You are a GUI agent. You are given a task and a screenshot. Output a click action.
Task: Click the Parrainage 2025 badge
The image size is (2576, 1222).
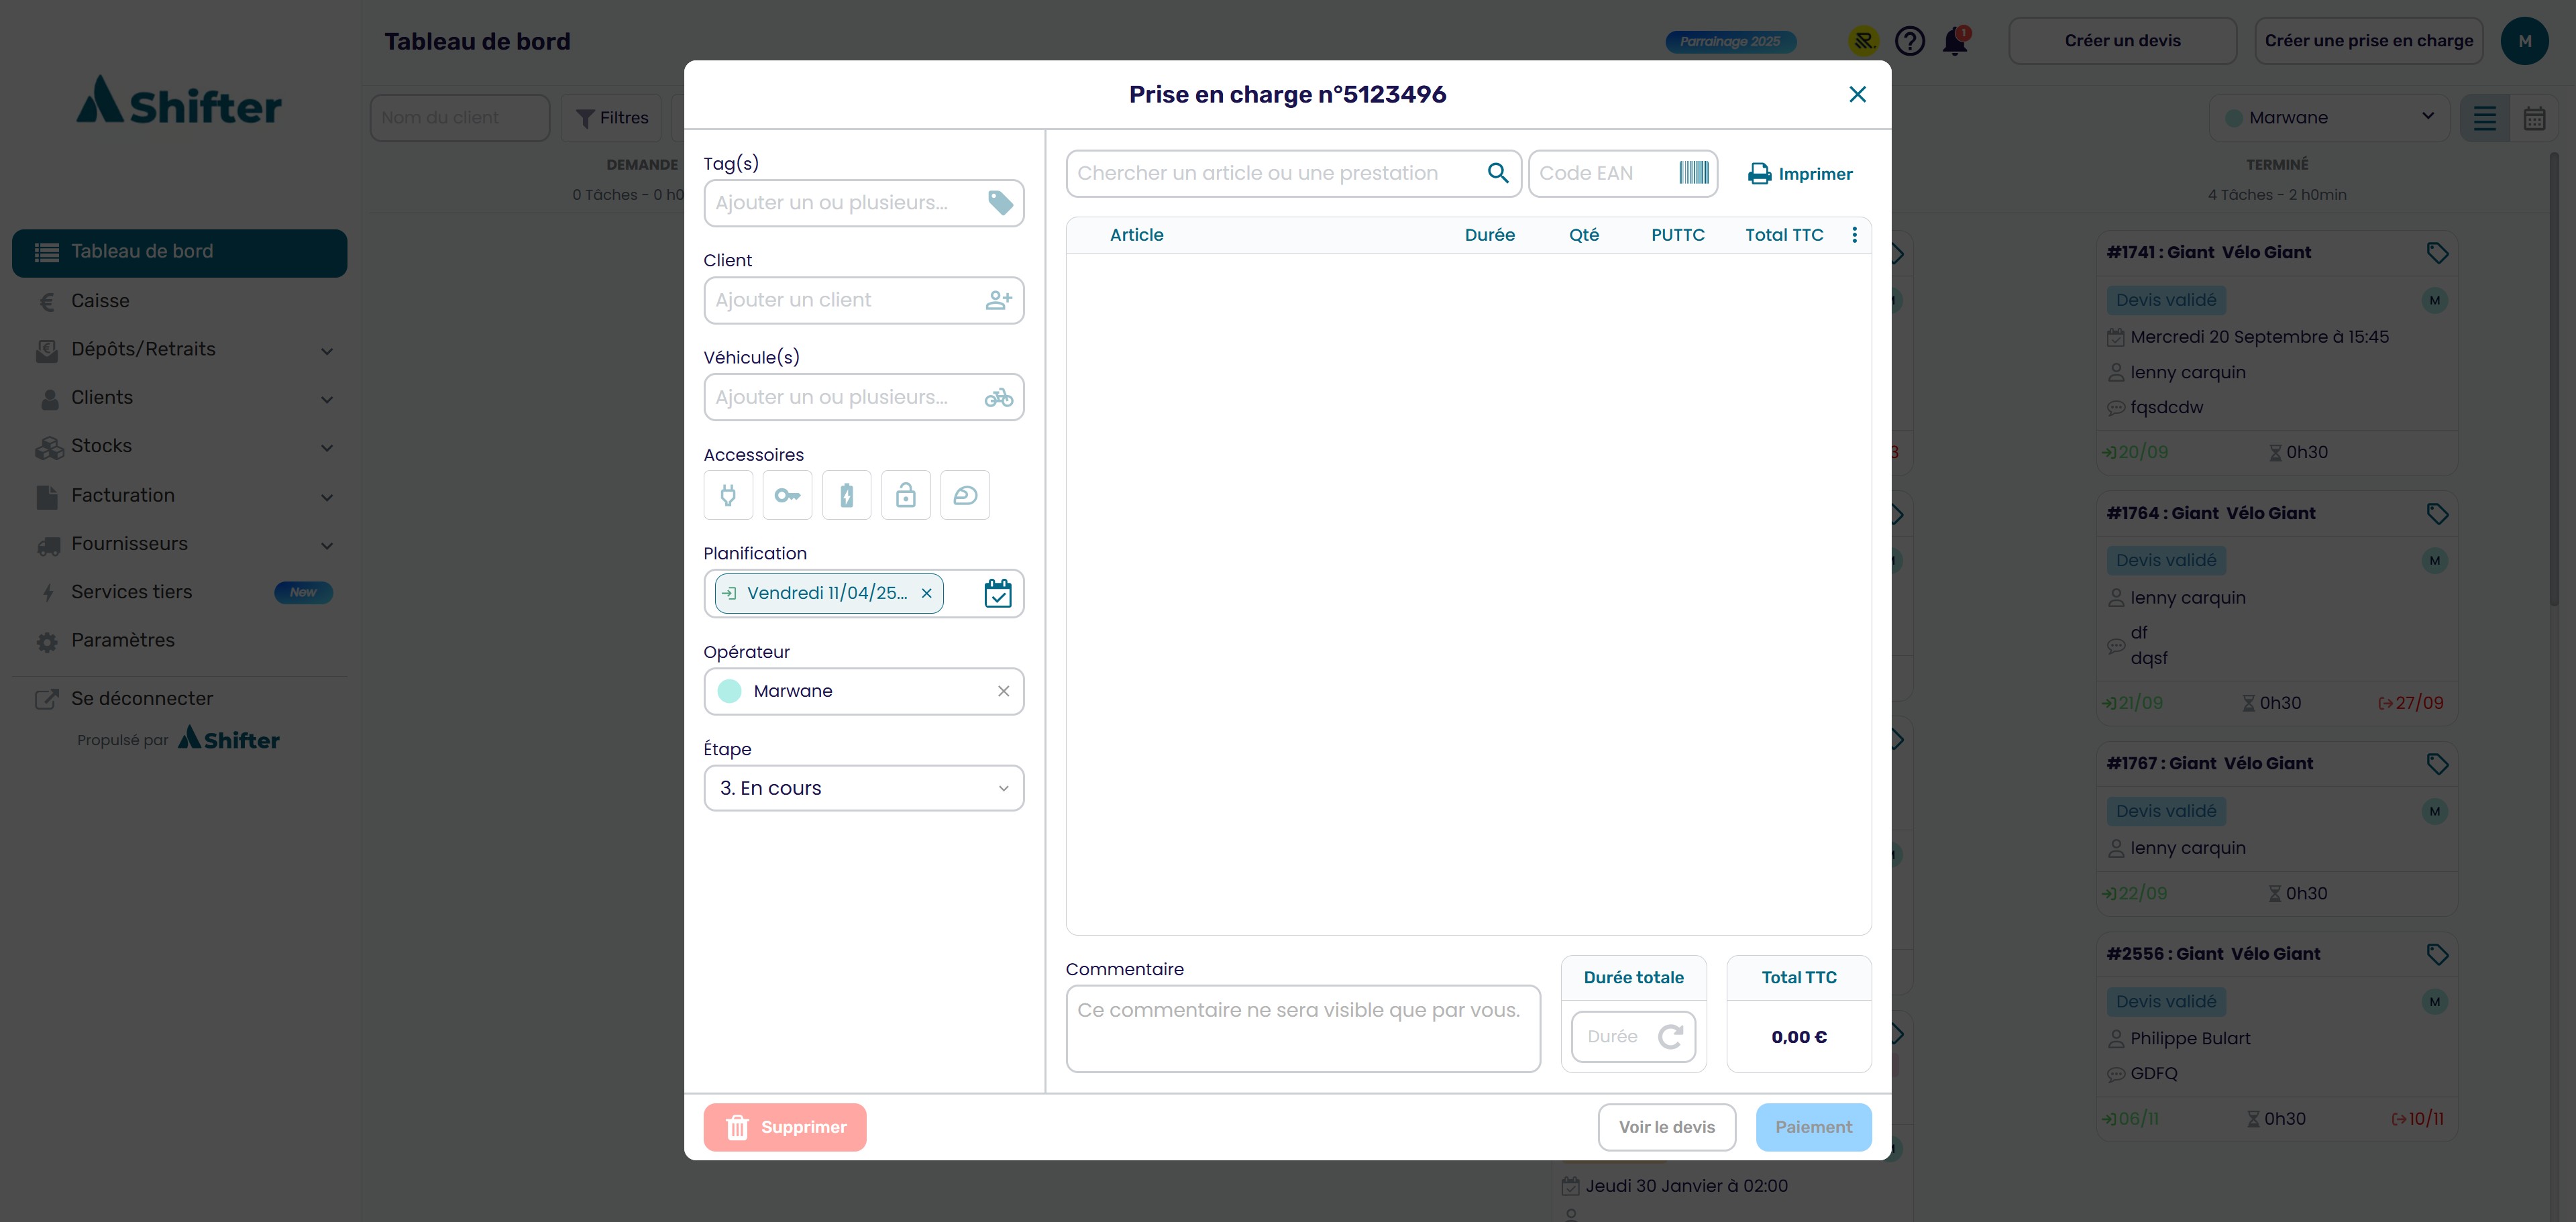point(1730,41)
